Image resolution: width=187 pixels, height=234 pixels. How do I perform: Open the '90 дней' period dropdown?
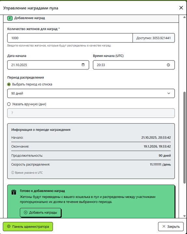pos(91,93)
